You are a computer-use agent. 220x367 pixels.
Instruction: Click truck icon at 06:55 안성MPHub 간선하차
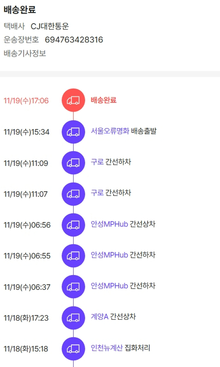pyautogui.click(x=73, y=256)
